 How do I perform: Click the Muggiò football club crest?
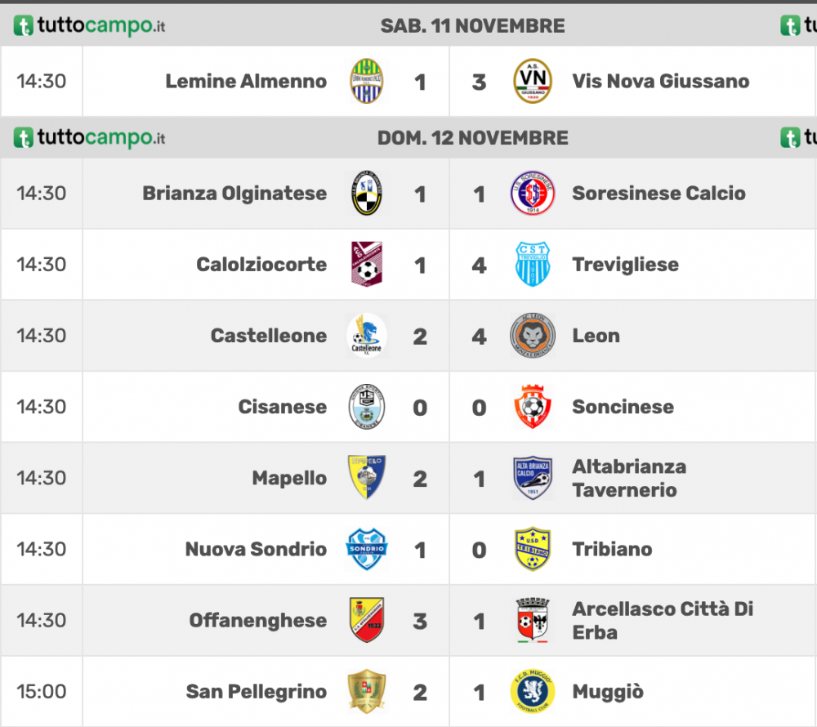click(532, 691)
